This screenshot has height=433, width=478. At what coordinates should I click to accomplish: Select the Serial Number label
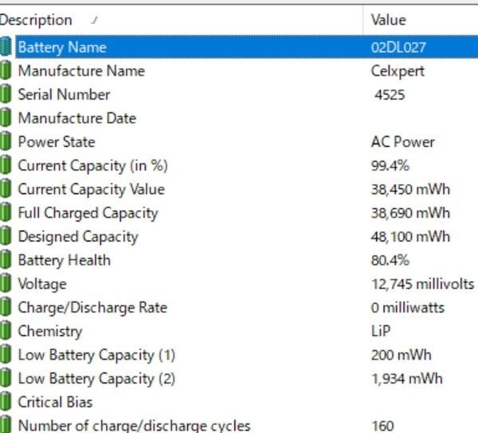click(x=64, y=94)
